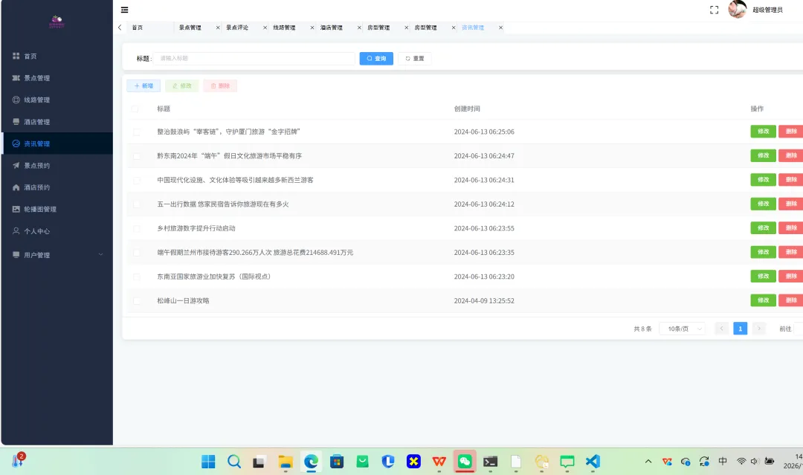Check the row 整治鼓浪屿“宰客链”
This screenshot has width=803, height=475.
click(136, 132)
